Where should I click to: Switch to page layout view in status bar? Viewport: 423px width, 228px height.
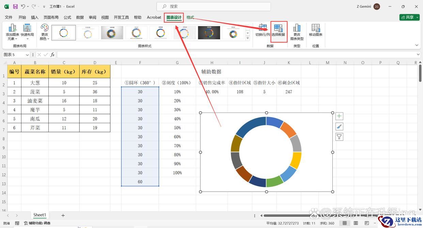tap(355, 223)
